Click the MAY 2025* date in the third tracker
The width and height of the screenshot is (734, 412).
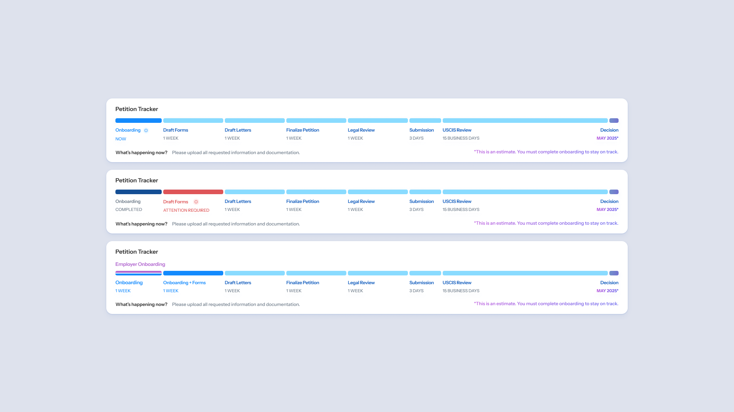[607, 291]
